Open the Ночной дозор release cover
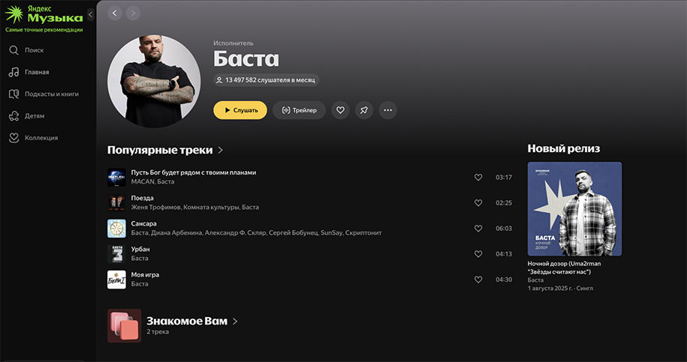The image size is (687, 362). coord(574,209)
